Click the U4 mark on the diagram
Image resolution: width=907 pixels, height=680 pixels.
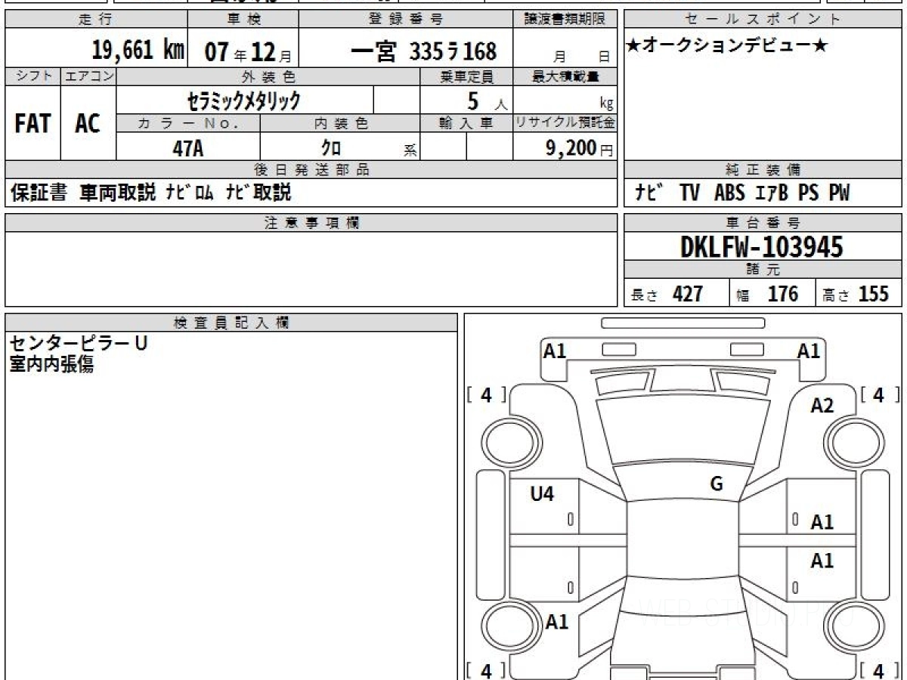542,494
